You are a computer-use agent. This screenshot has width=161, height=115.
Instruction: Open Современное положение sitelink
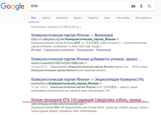tap(59, 50)
